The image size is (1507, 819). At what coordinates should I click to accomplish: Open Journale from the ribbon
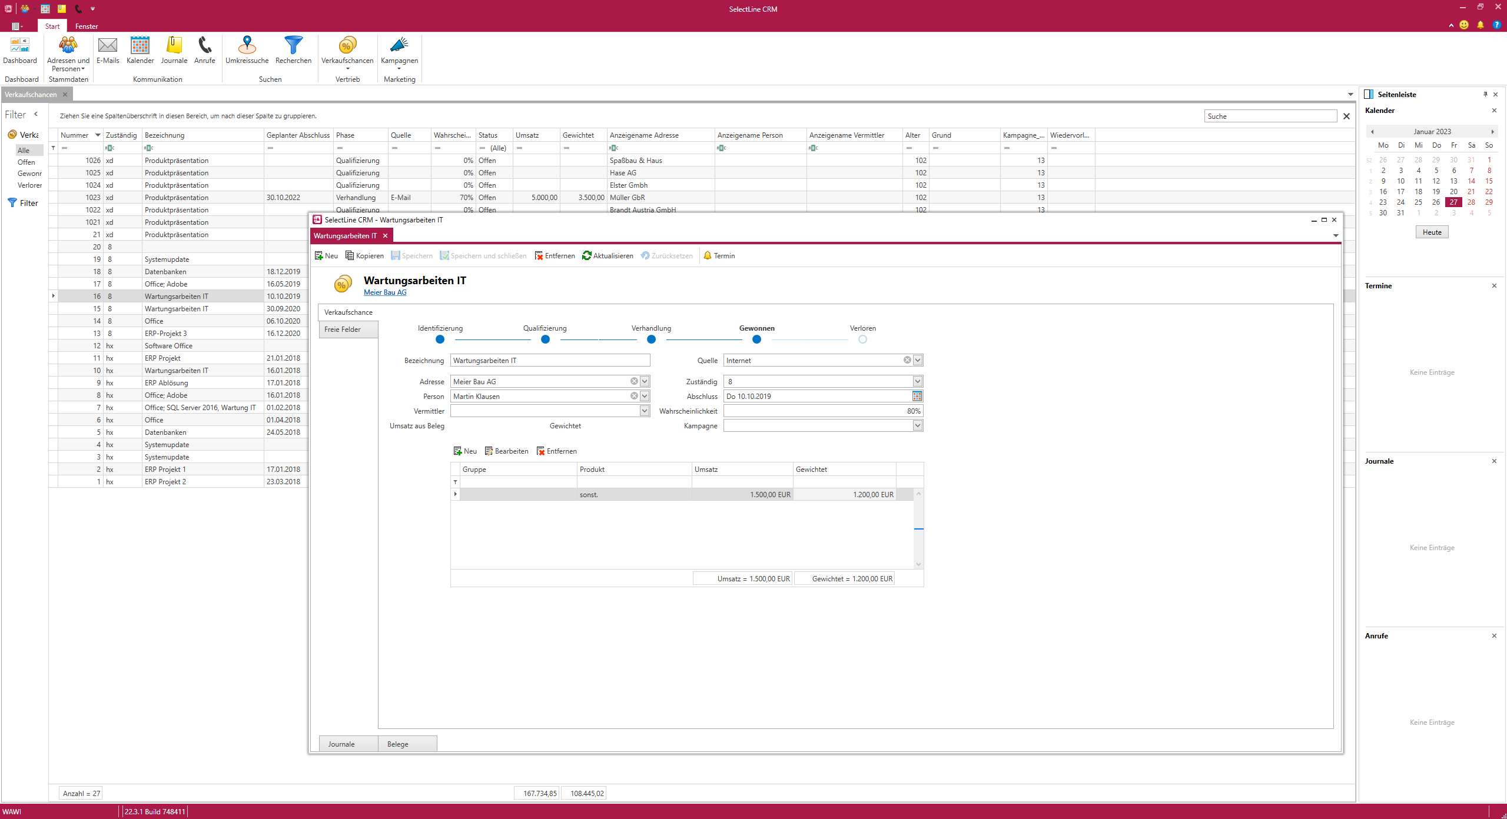(174, 50)
